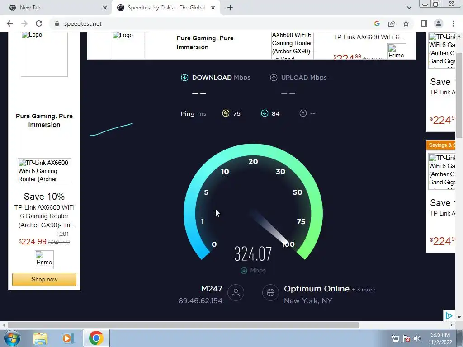The height and width of the screenshot is (347, 463).
Task: Click the Prime badge in the left ad
Action: [44, 260]
